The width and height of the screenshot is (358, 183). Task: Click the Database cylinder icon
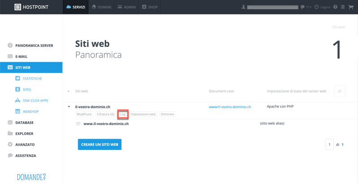pos(10,123)
